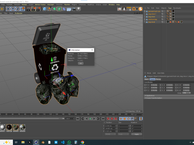The image size is (194, 145).
Task: Click UVW tag on bag close 1
Action: [171, 14]
